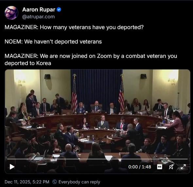193x187 pixels.
Task: Click the blue verified badge
Action: click(x=59, y=9)
